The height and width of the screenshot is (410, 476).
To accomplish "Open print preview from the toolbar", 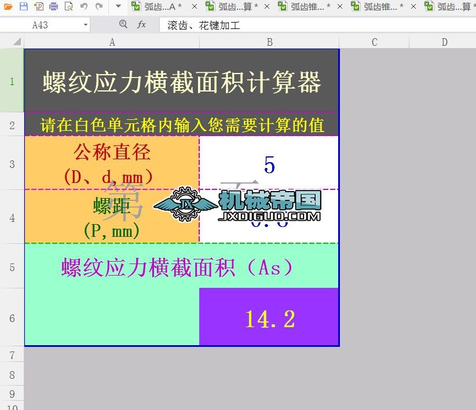I will coord(68,6).
